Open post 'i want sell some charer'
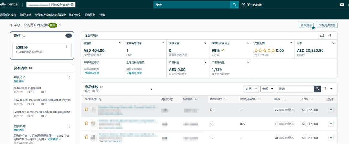This screenshot has height=144, width=349. coord(42,112)
